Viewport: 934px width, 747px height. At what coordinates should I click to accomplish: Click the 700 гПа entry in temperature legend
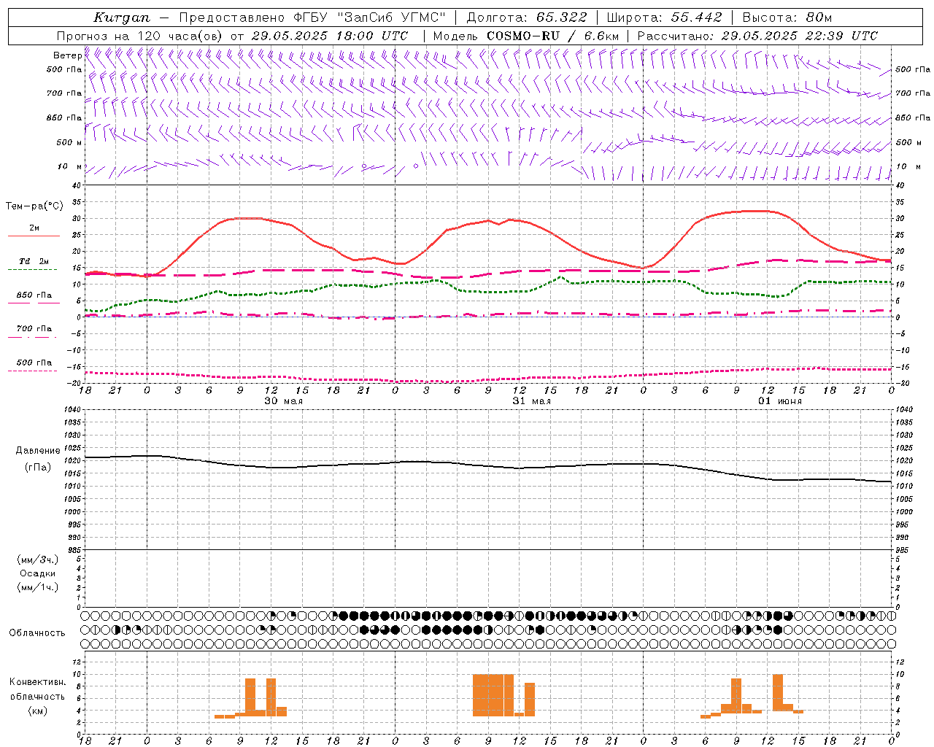click(34, 329)
